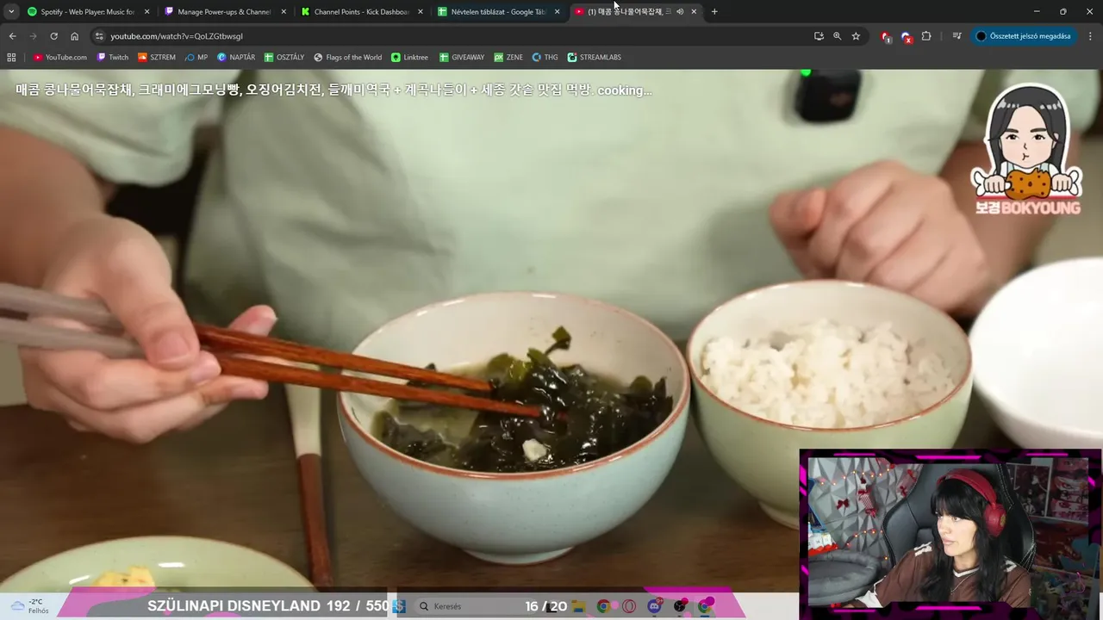
Task: Open the tab search dropdown arrow
Action: [11, 11]
